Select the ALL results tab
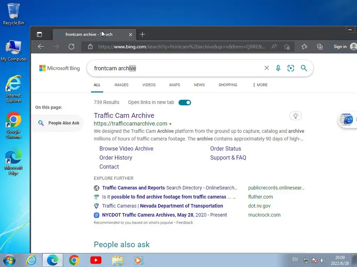 coord(97,85)
